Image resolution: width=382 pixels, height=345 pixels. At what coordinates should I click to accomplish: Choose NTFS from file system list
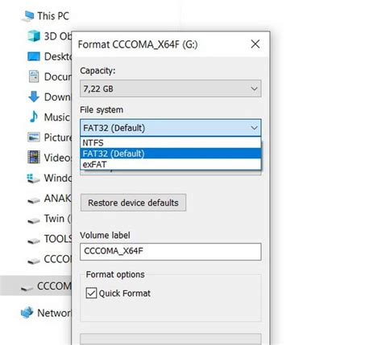(x=171, y=142)
